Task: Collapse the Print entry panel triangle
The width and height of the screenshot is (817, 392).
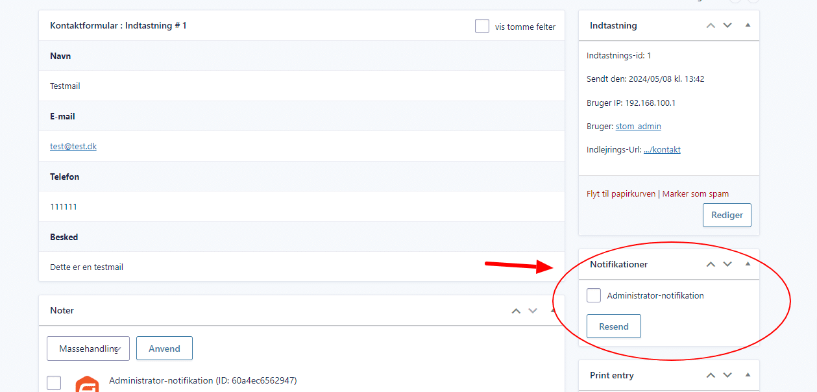Action: pyautogui.click(x=748, y=374)
